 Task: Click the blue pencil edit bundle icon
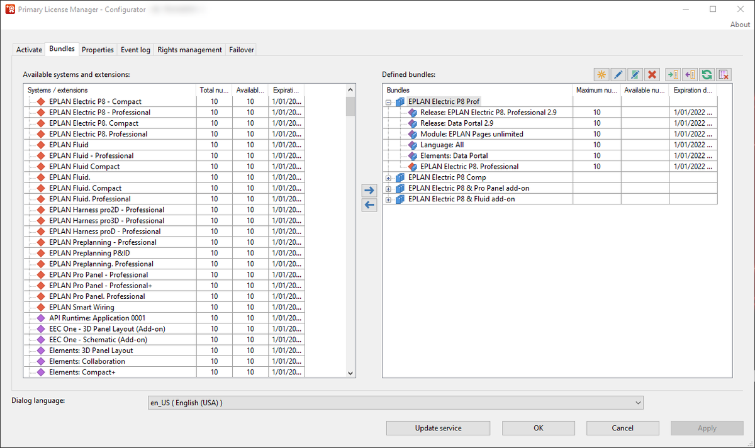618,75
